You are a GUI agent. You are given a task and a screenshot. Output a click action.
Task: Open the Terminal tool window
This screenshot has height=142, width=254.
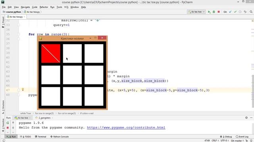tap(40, 137)
